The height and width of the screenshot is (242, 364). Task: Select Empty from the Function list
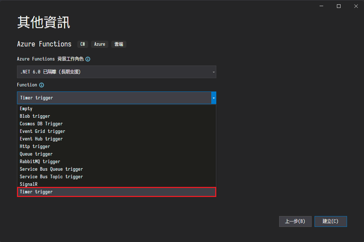117,109
